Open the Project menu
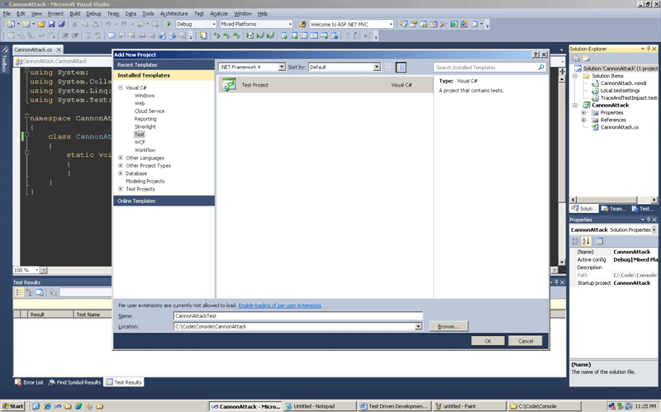 (55, 13)
